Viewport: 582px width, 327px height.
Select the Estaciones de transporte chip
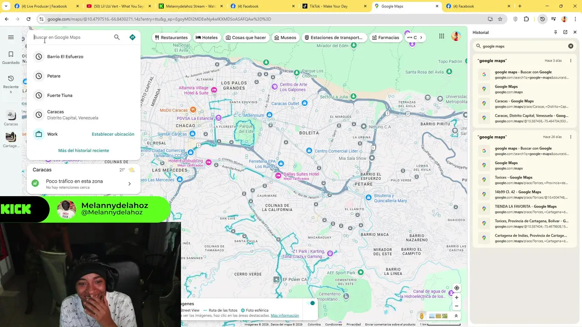[334, 38]
